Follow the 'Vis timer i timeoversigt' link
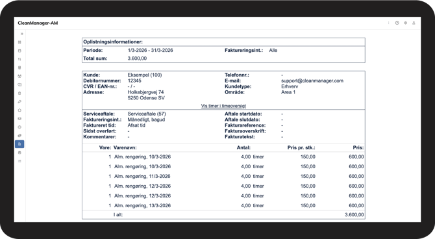The image size is (435, 239). point(223,106)
